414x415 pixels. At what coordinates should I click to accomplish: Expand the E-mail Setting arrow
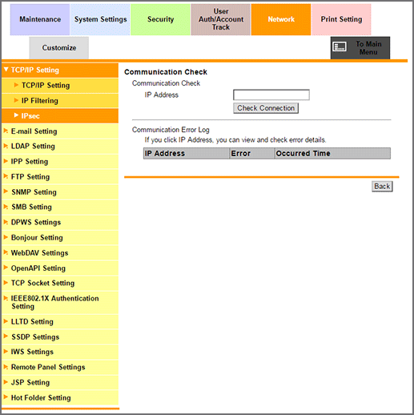tap(6, 131)
